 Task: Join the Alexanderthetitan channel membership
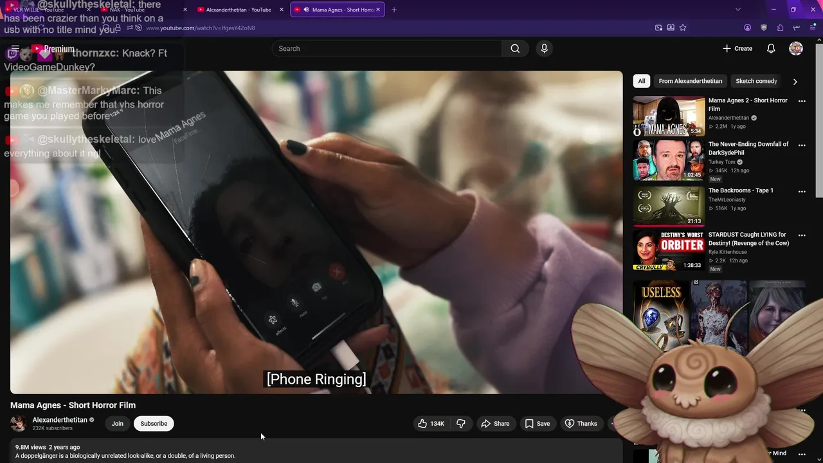click(117, 423)
